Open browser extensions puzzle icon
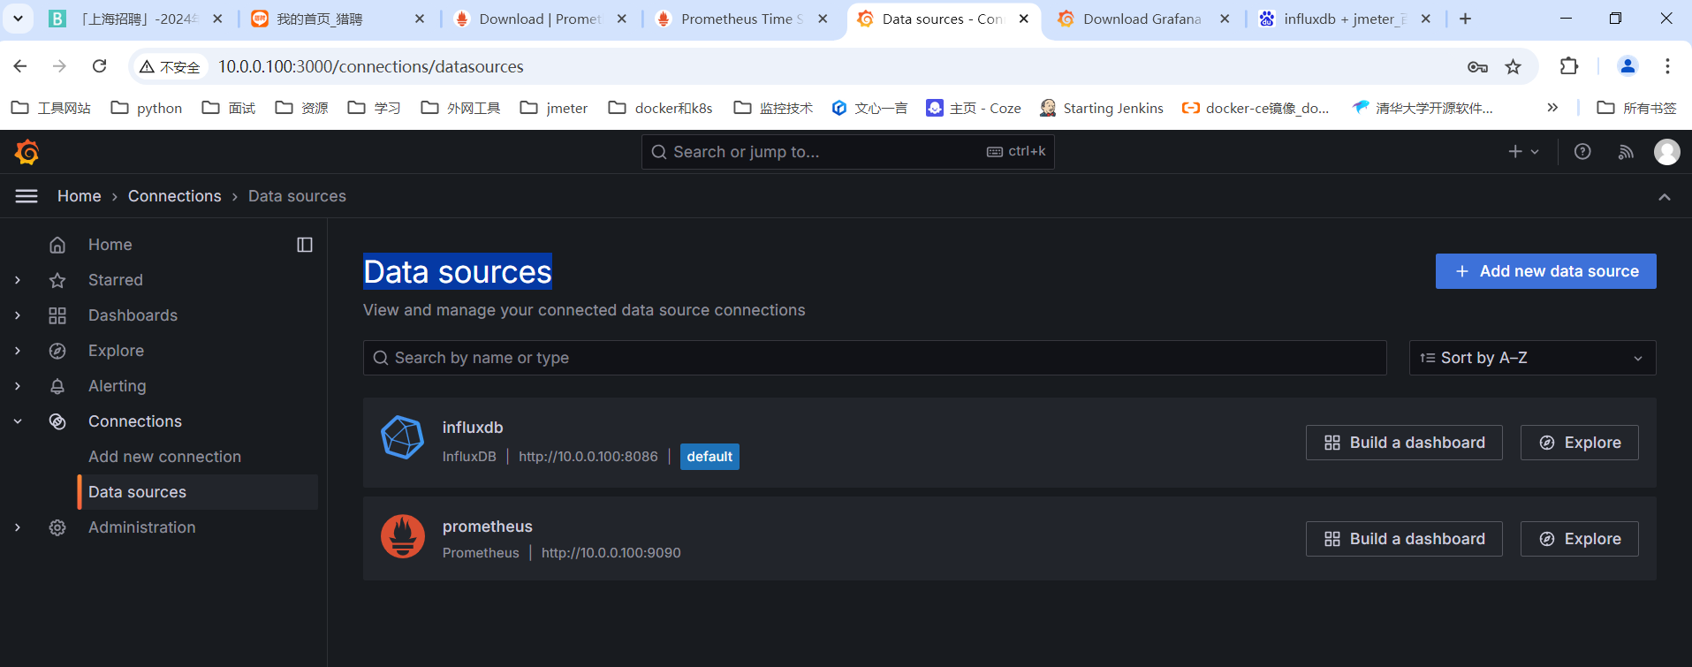 point(1569,66)
